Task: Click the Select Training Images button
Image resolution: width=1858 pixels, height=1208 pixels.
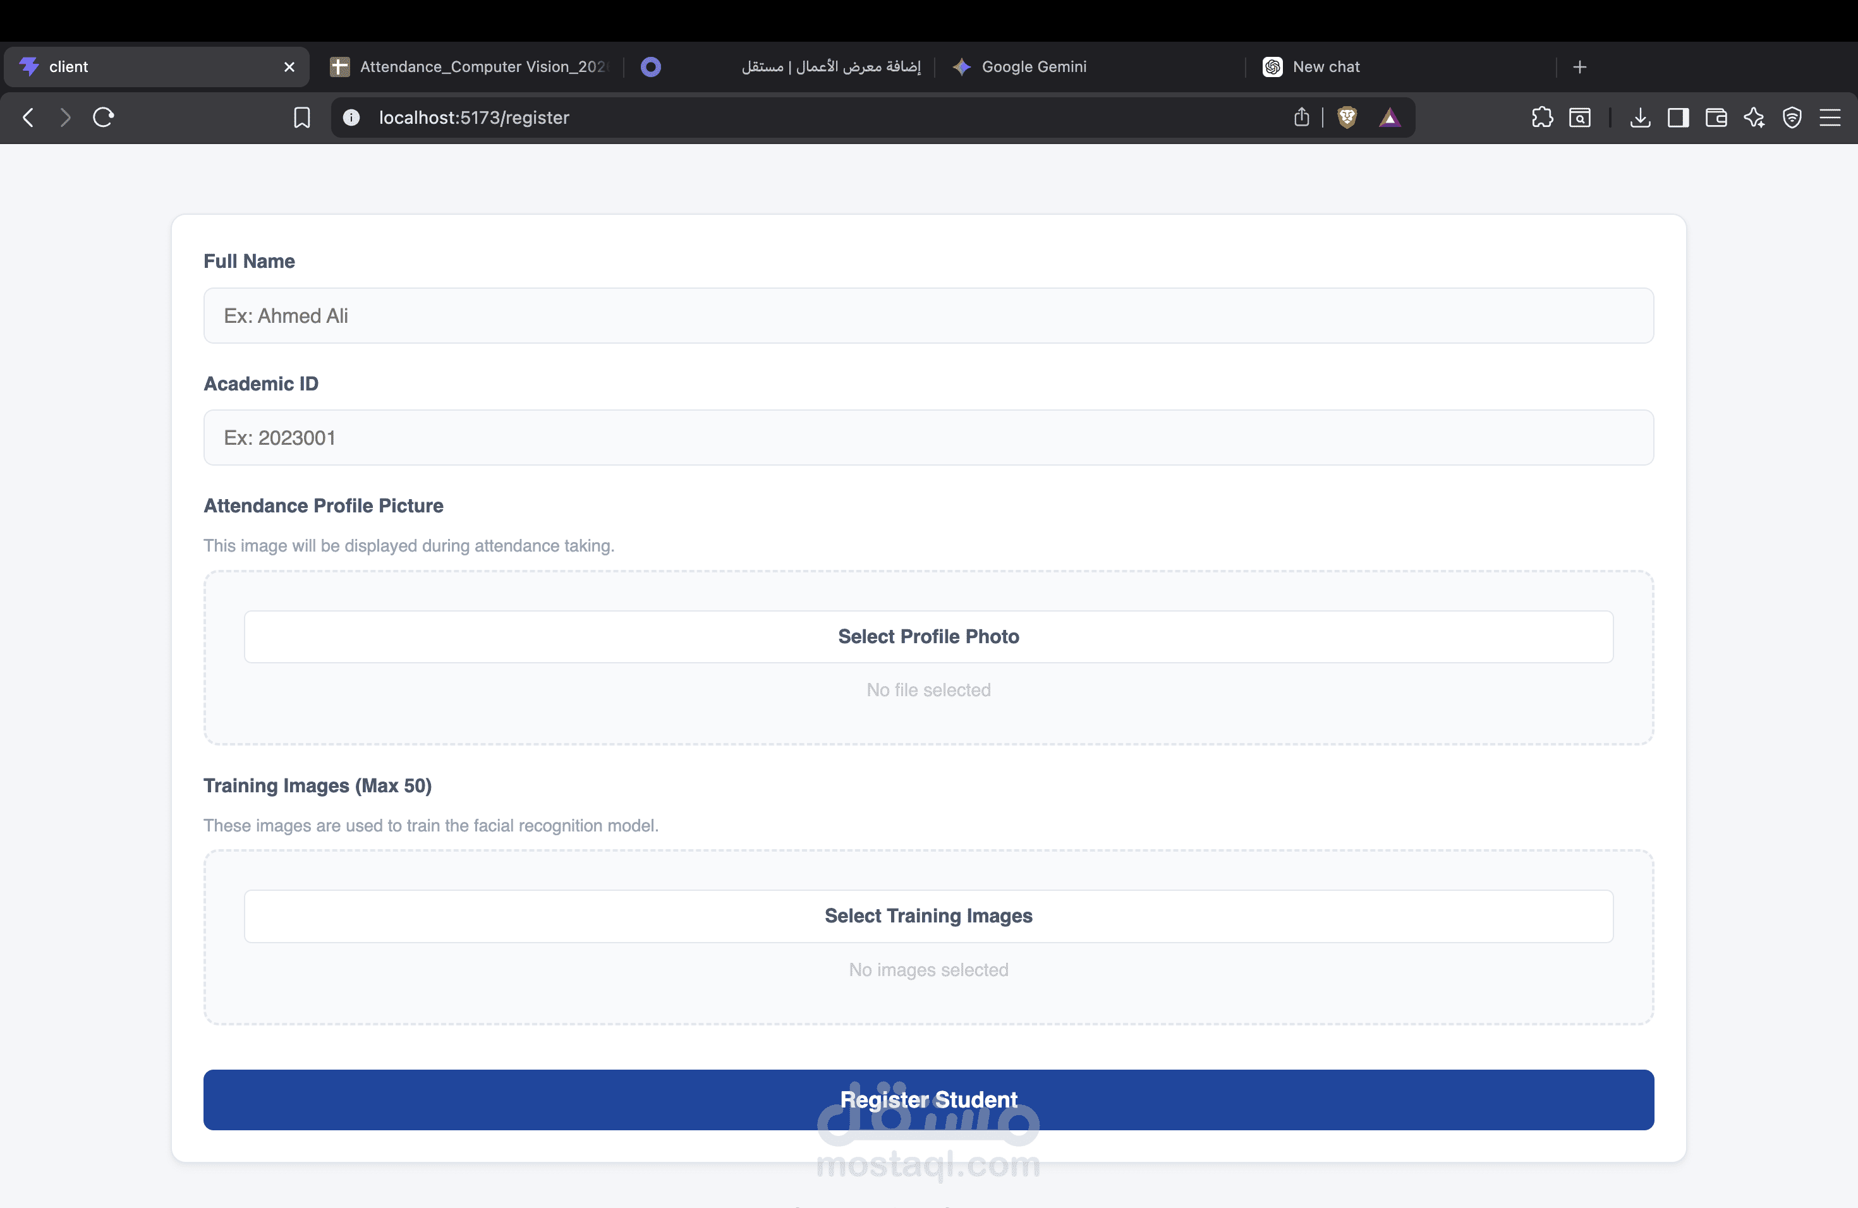Action: (x=928, y=915)
